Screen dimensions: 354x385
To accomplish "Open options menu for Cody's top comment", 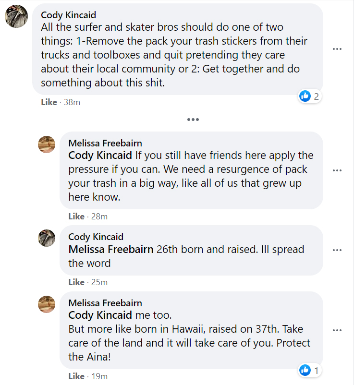I will (337, 48).
